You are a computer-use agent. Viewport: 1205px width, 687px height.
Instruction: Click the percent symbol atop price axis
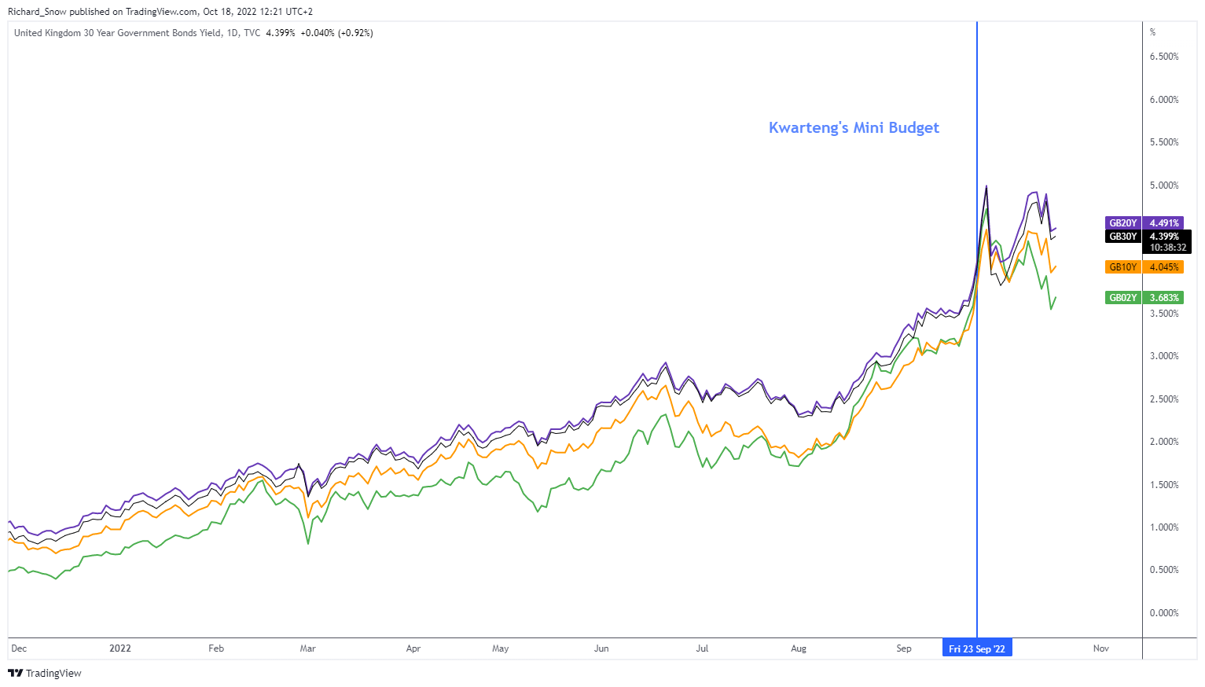(x=1153, y=32)
